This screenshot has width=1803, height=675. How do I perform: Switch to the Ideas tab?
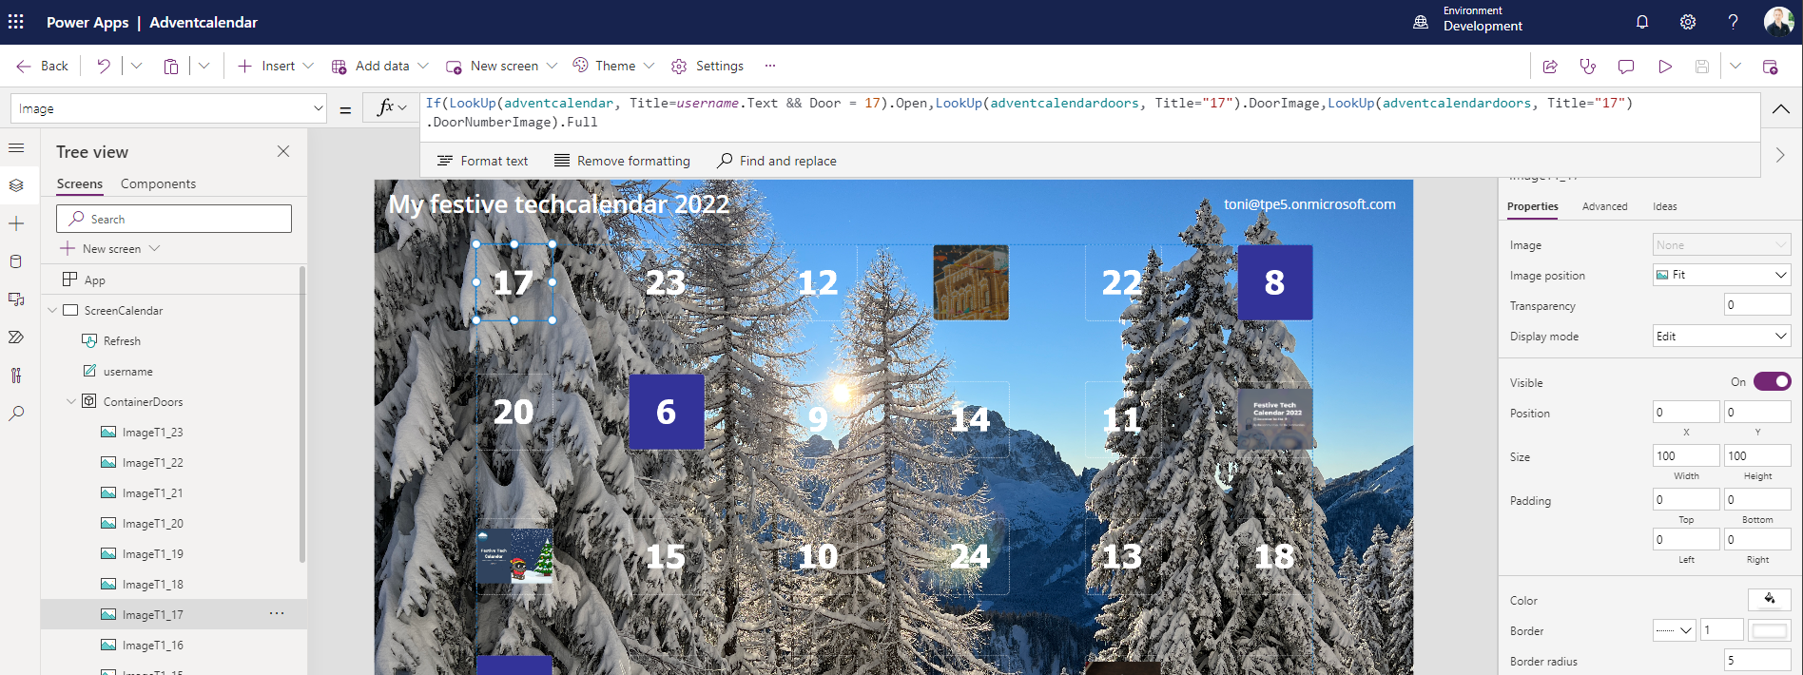point(1664,206)
